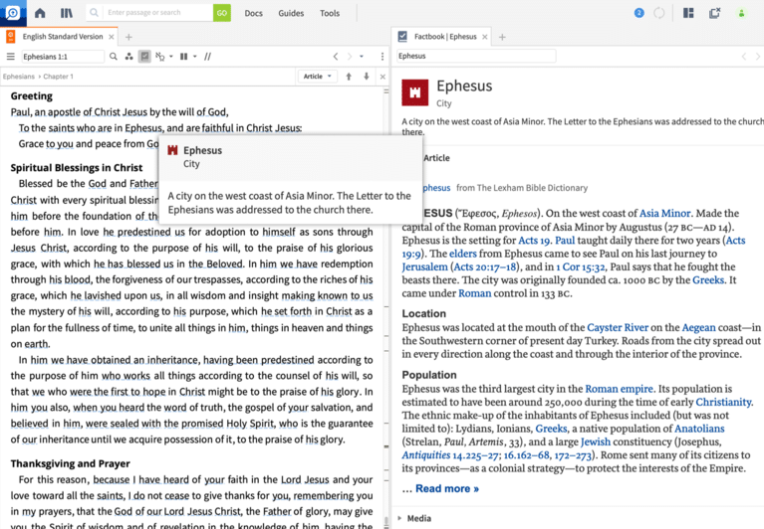Toggle the highlighted inline view button

(x=144, y=57)
